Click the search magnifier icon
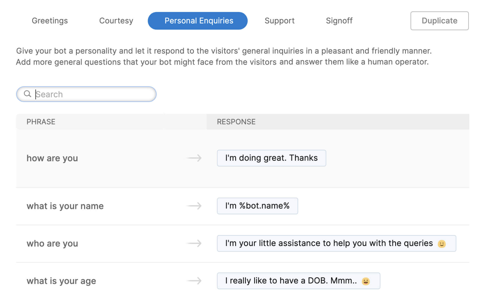480x302 pixels. [27, 94]
